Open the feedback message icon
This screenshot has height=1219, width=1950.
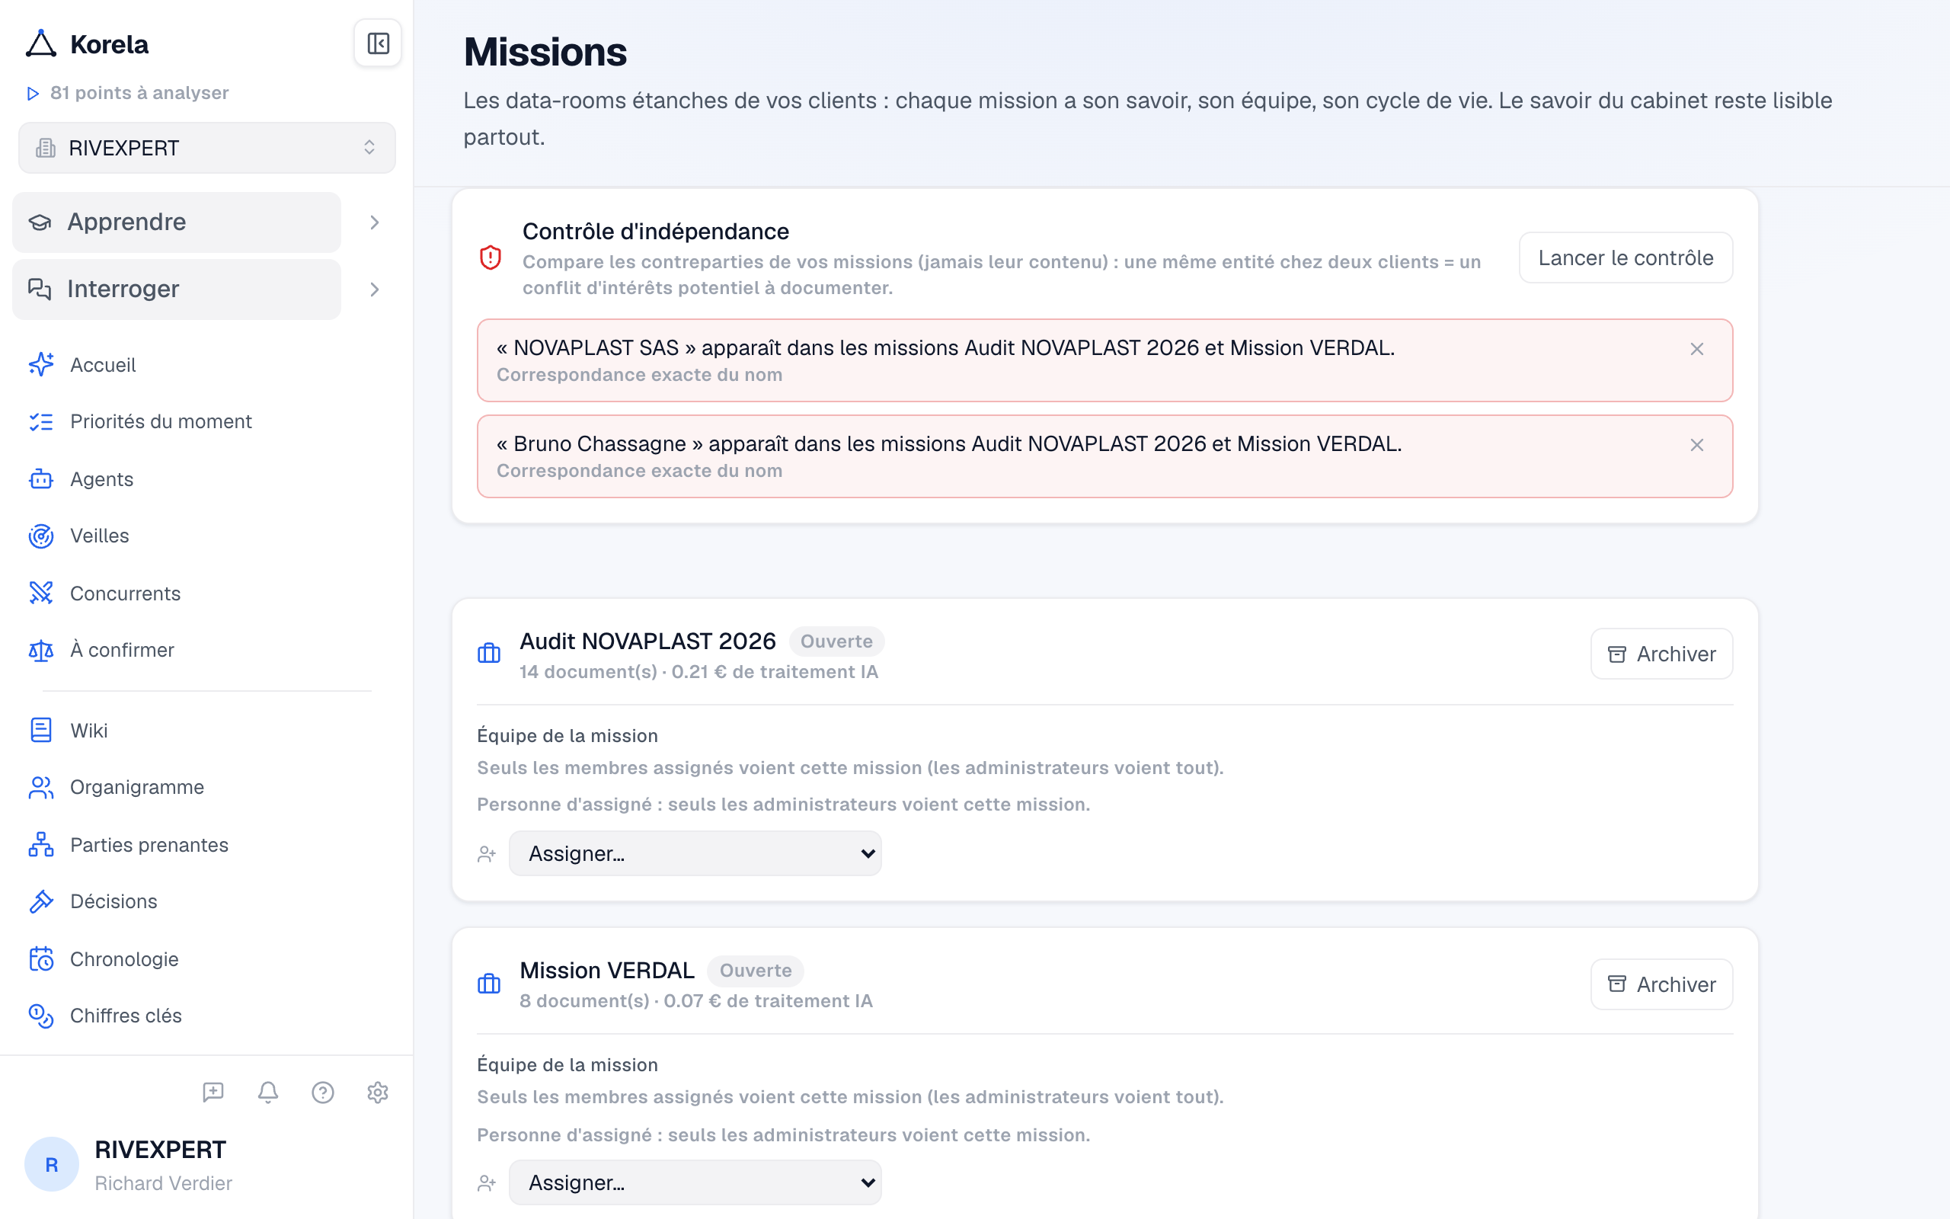(x=213, y=1093)
